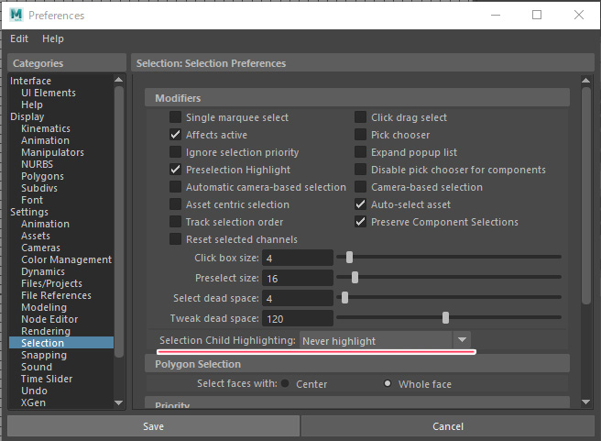Viewport: 601px width, 441px height.
Task: Choose Snapping in the Categories list
Action: 44,355
